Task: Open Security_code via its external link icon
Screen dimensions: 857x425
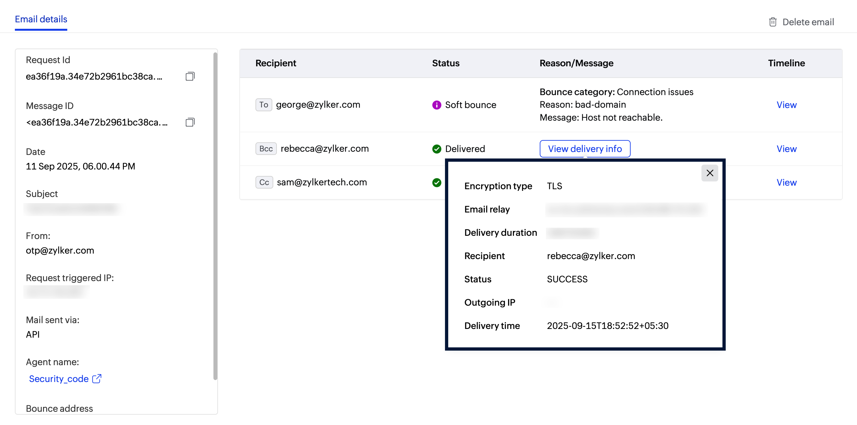Action: [96, 378]
